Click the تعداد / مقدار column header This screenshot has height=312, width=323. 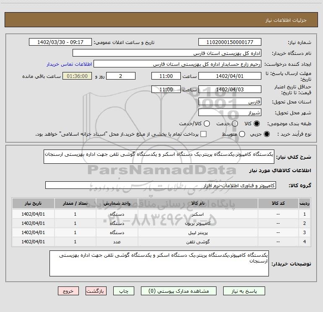coord(75,204)
